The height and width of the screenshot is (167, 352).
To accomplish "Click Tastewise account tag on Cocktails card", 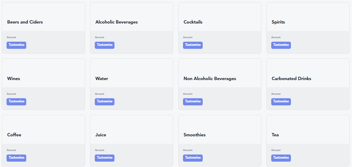I will coord(193,45).
